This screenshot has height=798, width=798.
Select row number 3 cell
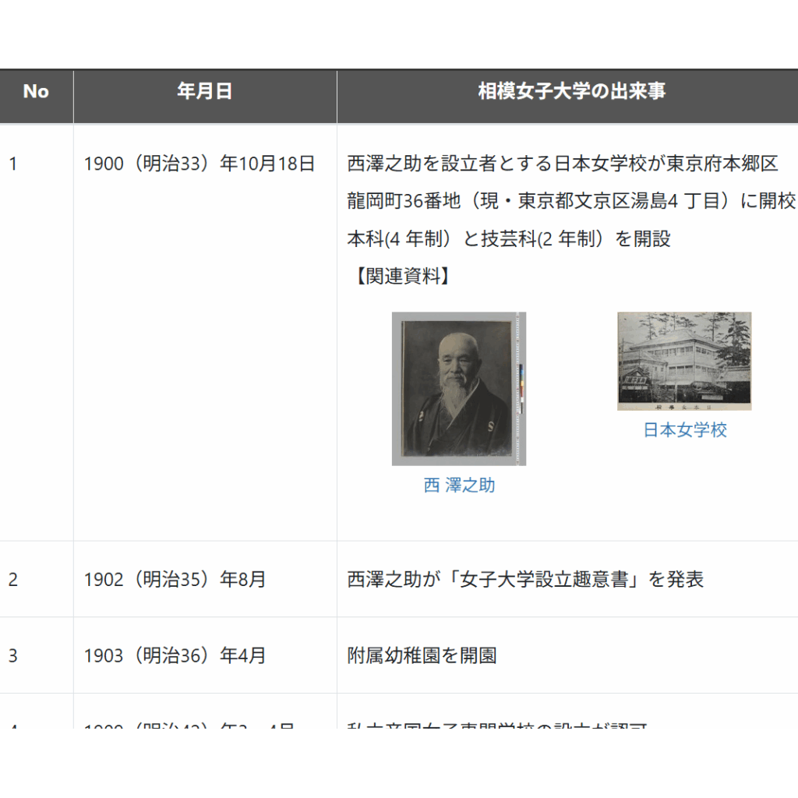[x=13, y=656]
